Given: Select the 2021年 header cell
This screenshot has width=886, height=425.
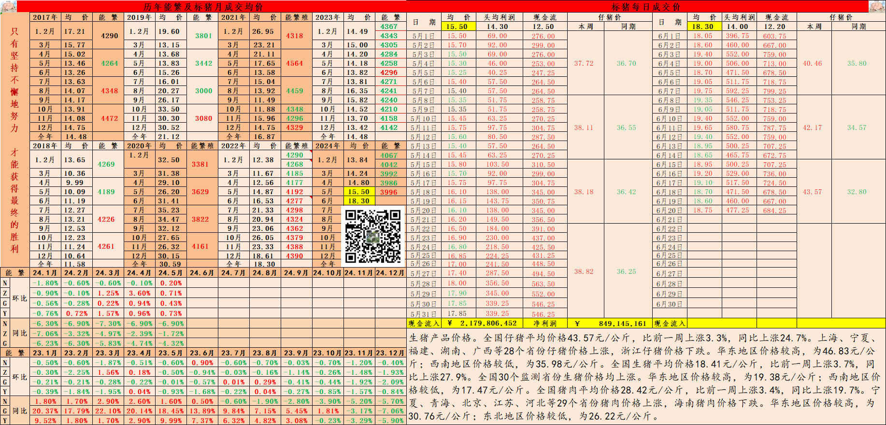Looking at the screenshot, I should 233,17.
